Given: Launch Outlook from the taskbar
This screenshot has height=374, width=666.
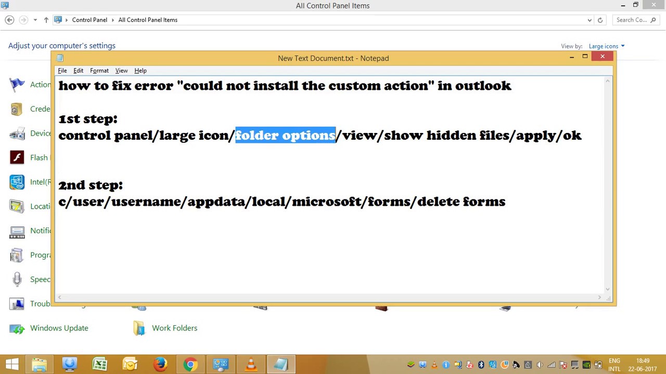Looking at the screenshot, I should 130,365.
